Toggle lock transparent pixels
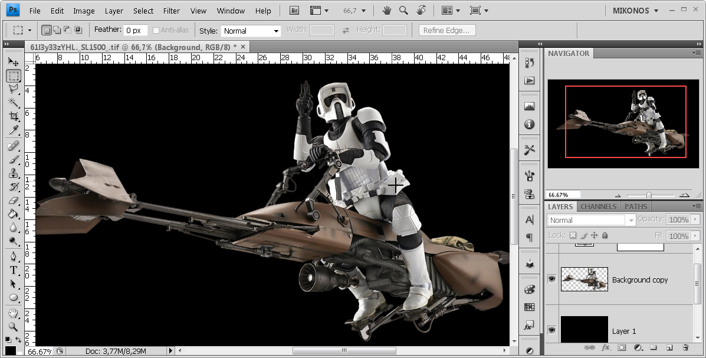The height and width of the screenshot is (358, 706). [573, 235]
